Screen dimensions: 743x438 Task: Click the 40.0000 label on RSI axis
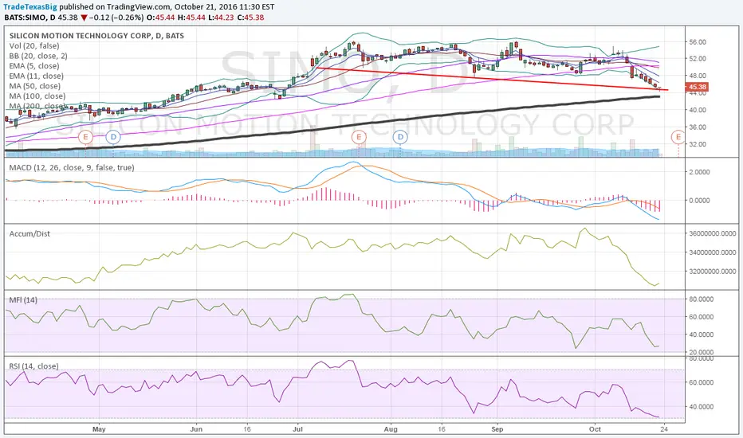point(702,407)
